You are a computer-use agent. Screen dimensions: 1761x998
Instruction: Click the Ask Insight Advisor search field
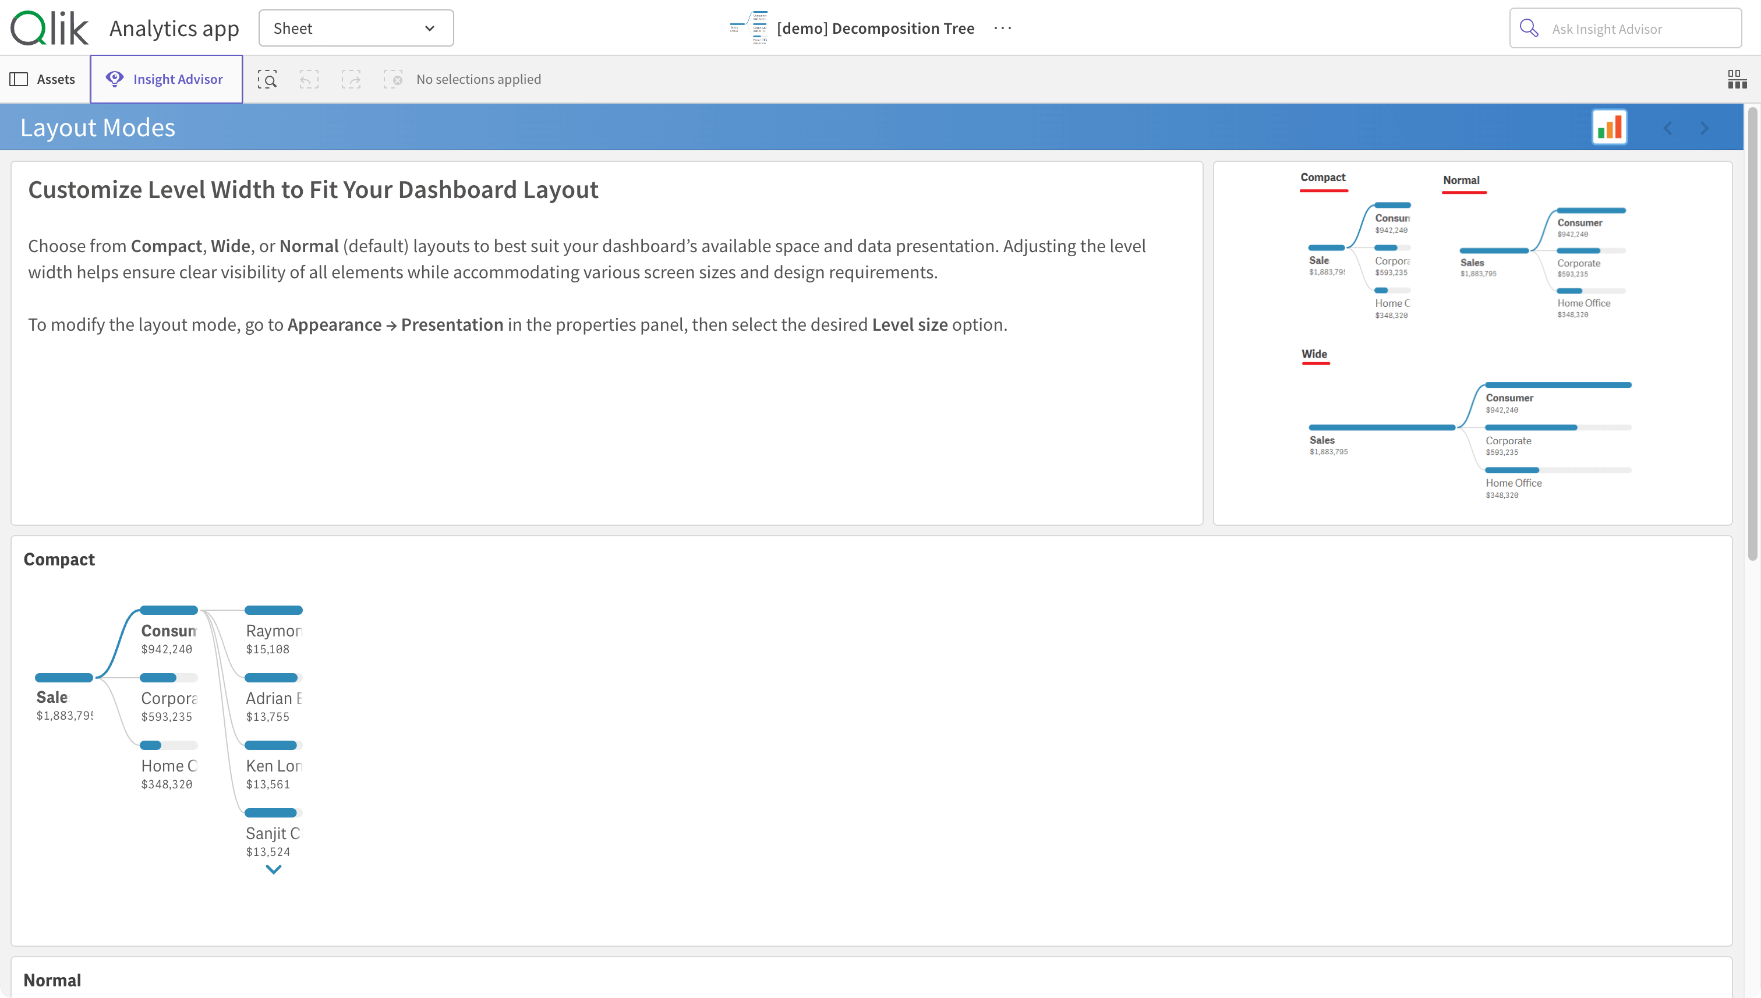(x=1625, y=29)
